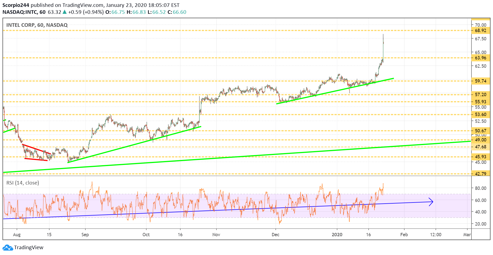Click the 2020 label on time axis

coord(337,235)
